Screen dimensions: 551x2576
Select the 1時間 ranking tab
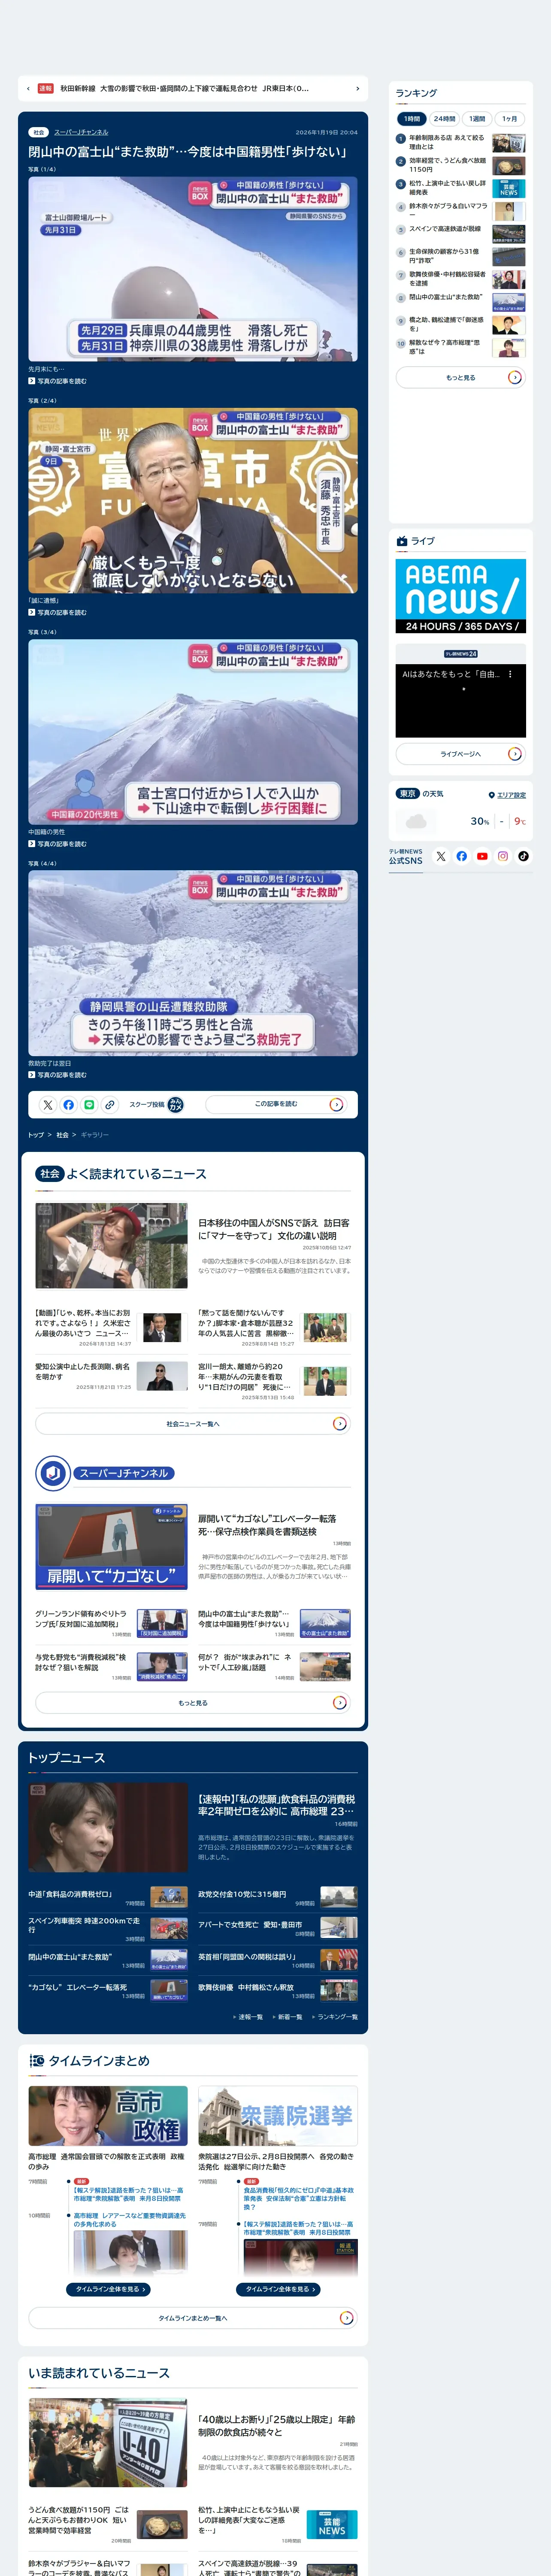pos(412,118)
